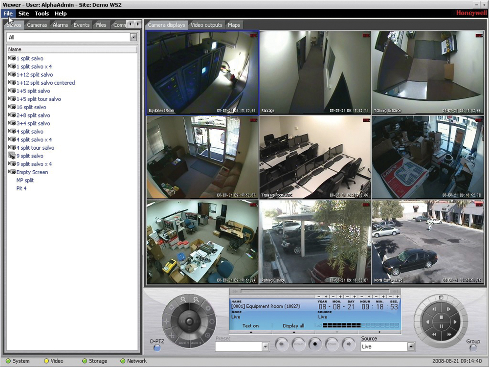Click the previous arrow round button
This screenshot has width=489, height=367.
(x=282, y=344)
